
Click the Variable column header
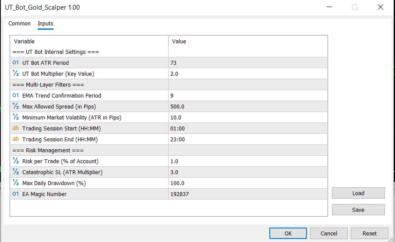[x=89, y=41]
